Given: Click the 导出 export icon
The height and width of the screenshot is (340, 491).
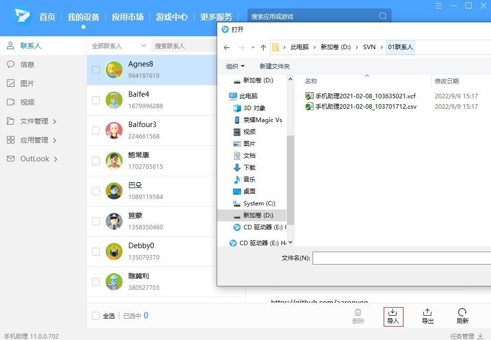Looking at the screenshot, I should [x=427, y=313].
